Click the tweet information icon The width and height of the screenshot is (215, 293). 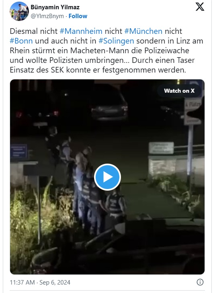click(x=200, y=282)
